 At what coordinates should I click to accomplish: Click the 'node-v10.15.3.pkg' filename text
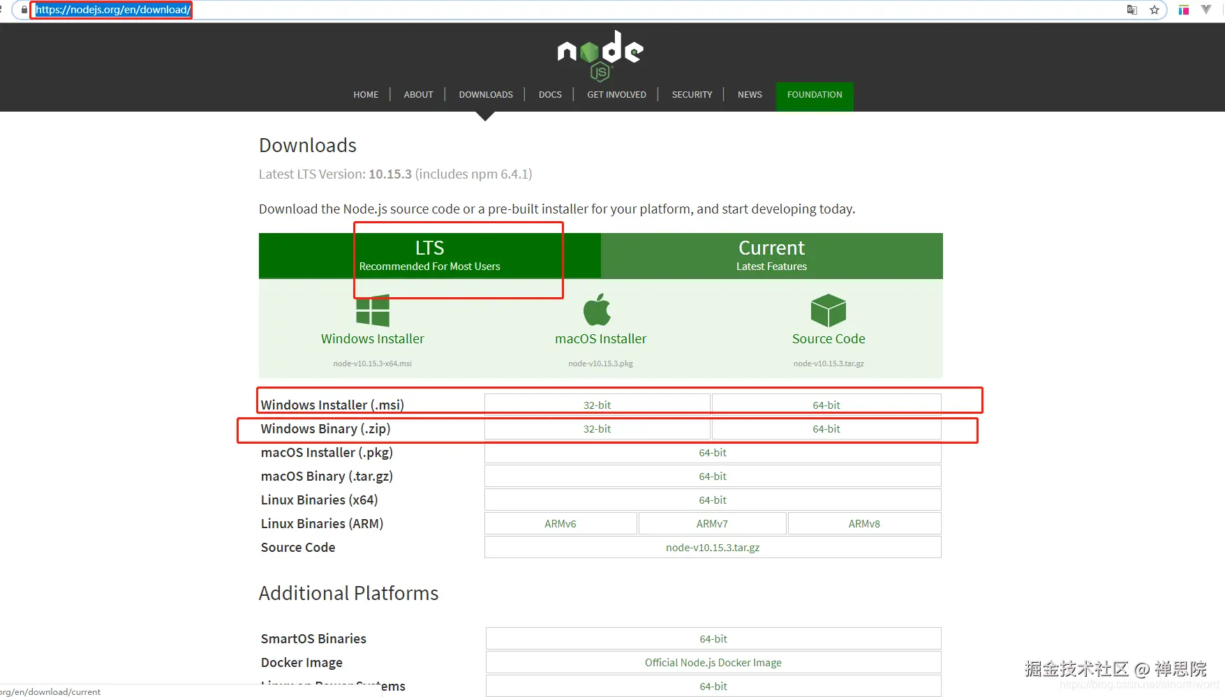[x=601, y=364]
